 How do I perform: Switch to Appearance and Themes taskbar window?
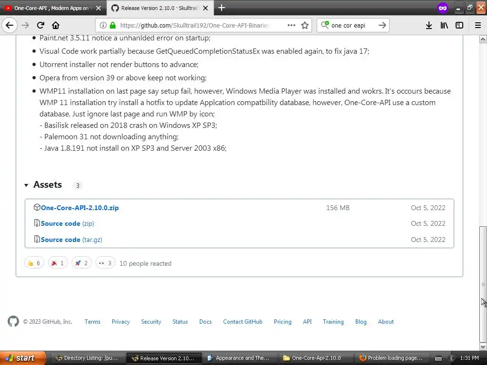pyautogui.click(x=239, y=358)
